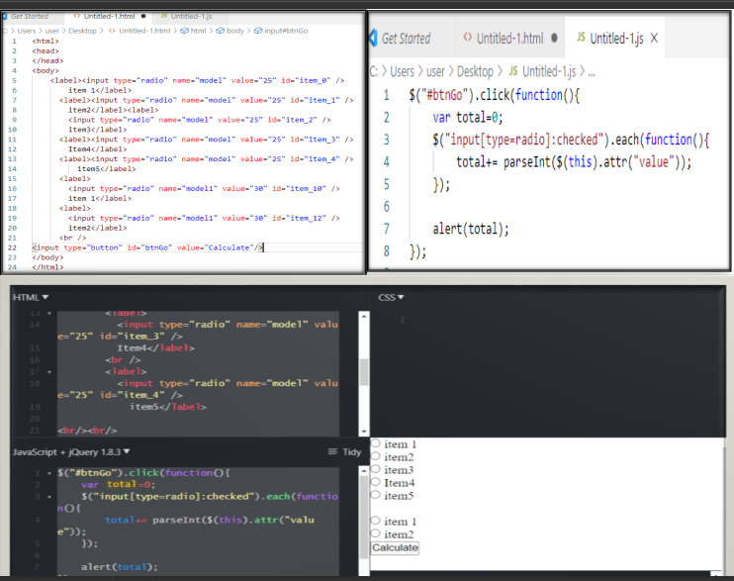Switch to the large Untitled-1.html tab
Image resolution: width=734 pixels, height=581 pixels.
[509, 39]
